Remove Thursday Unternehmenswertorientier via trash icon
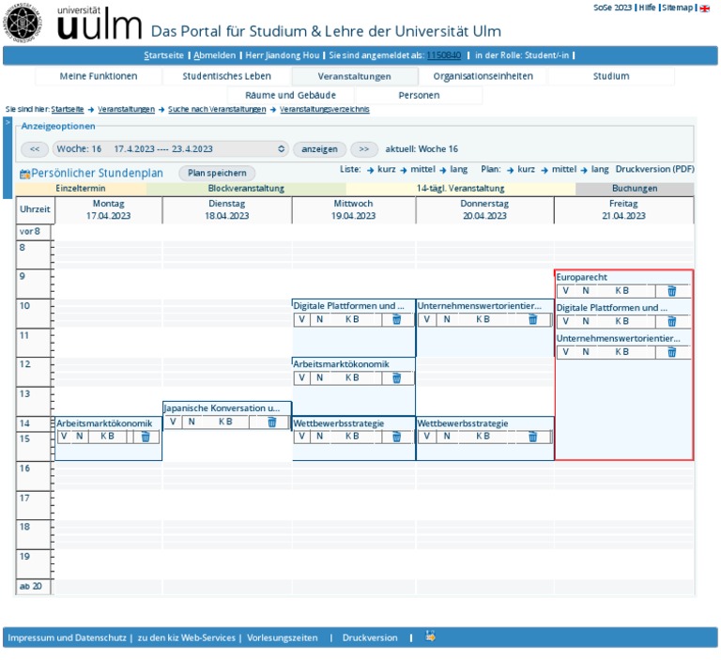The height and width of the screenshot is (660, 721). pos(532,319)
